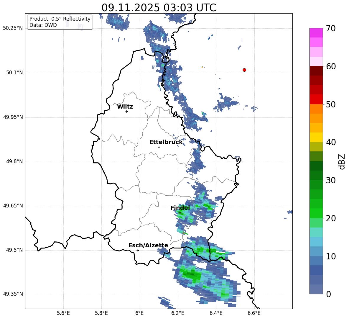Click the 49.95°N latitude label
Screen dimensions: 349x319
click(13, 117)
